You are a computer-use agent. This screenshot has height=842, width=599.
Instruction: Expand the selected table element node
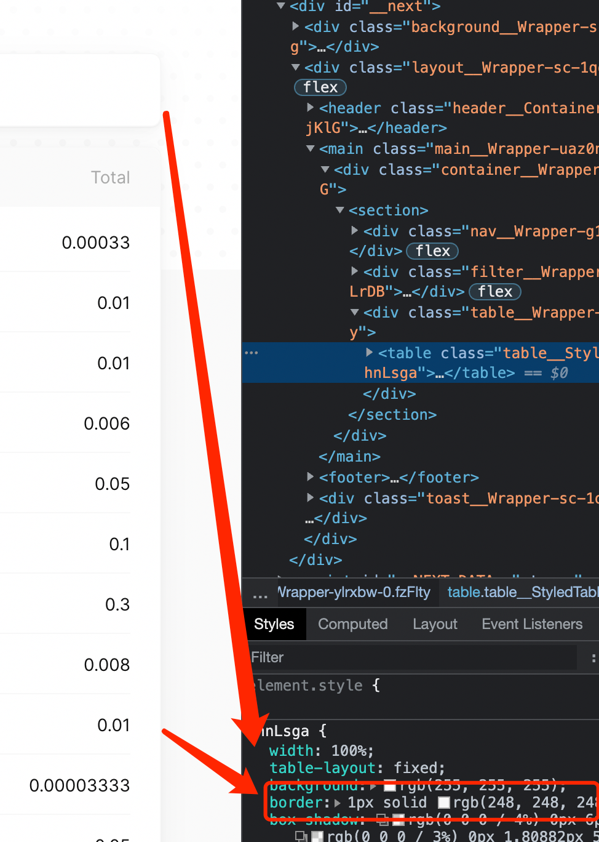click(370, 353)
